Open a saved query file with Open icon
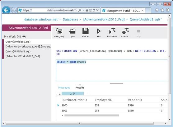This screenshot has width=173, height=127. coord(72,33)
